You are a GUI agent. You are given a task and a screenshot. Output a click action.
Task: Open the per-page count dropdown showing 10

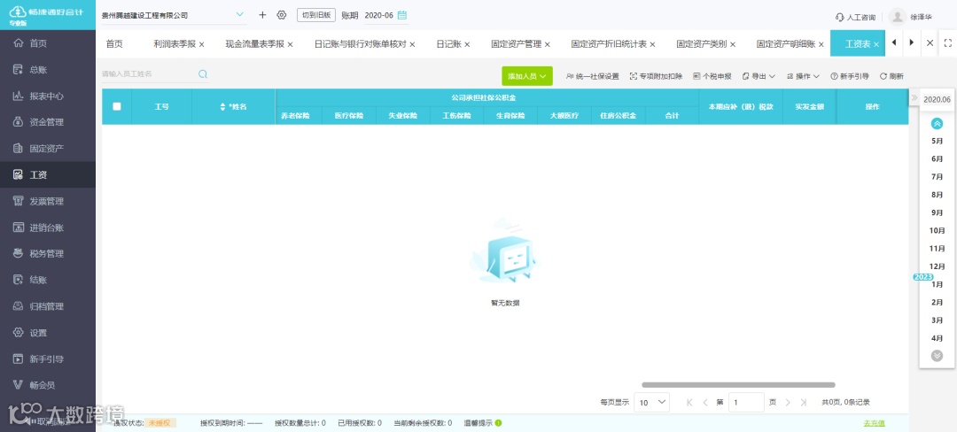tap(652, 402)
